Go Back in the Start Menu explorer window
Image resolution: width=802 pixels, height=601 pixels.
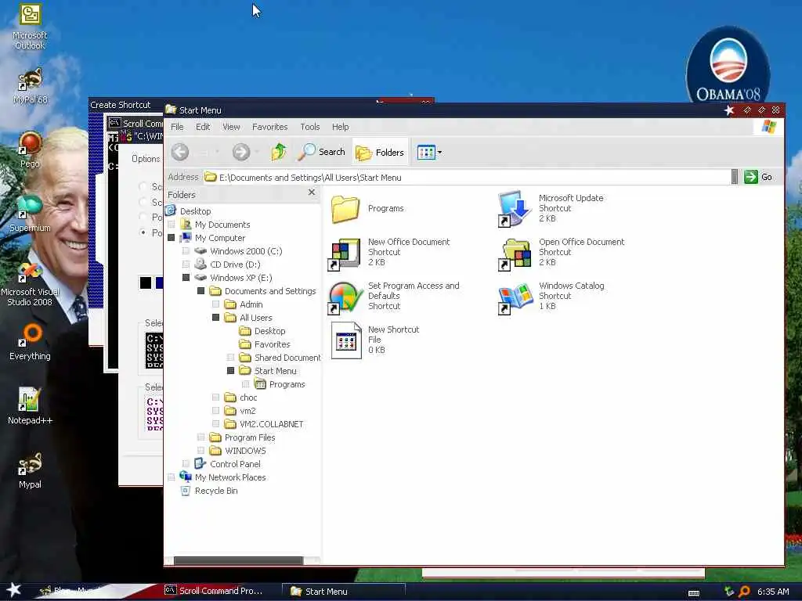[x=180, y=152]
